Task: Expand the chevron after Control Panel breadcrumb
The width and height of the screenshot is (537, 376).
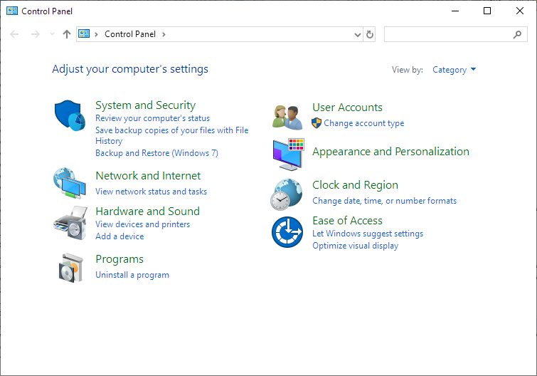Action: pyautogui.click(x=164, y=34)
